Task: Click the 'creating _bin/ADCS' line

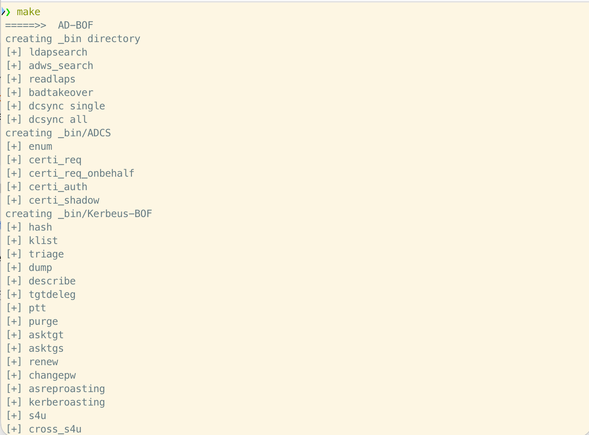Action: 58,133
